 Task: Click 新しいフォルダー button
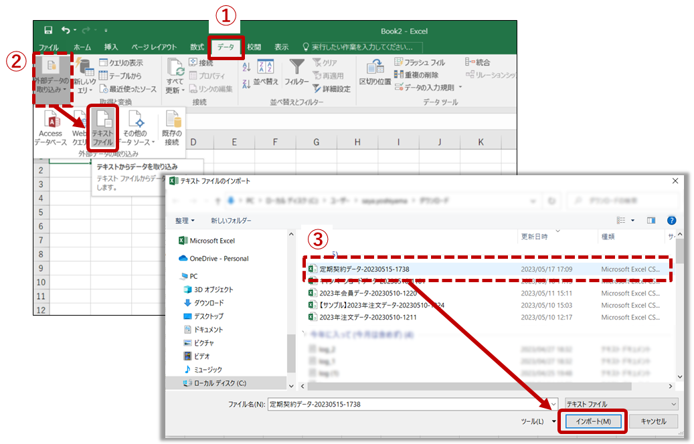point(231,220)
